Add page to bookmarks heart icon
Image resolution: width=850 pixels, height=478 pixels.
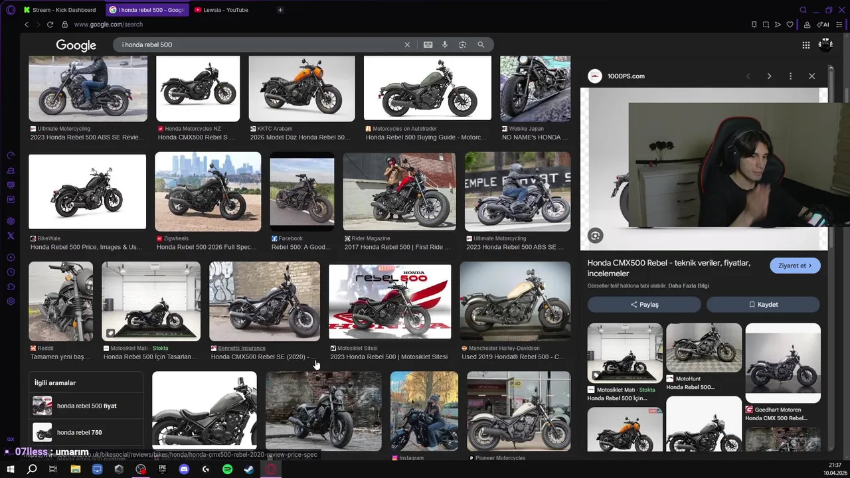coord(790,25)
